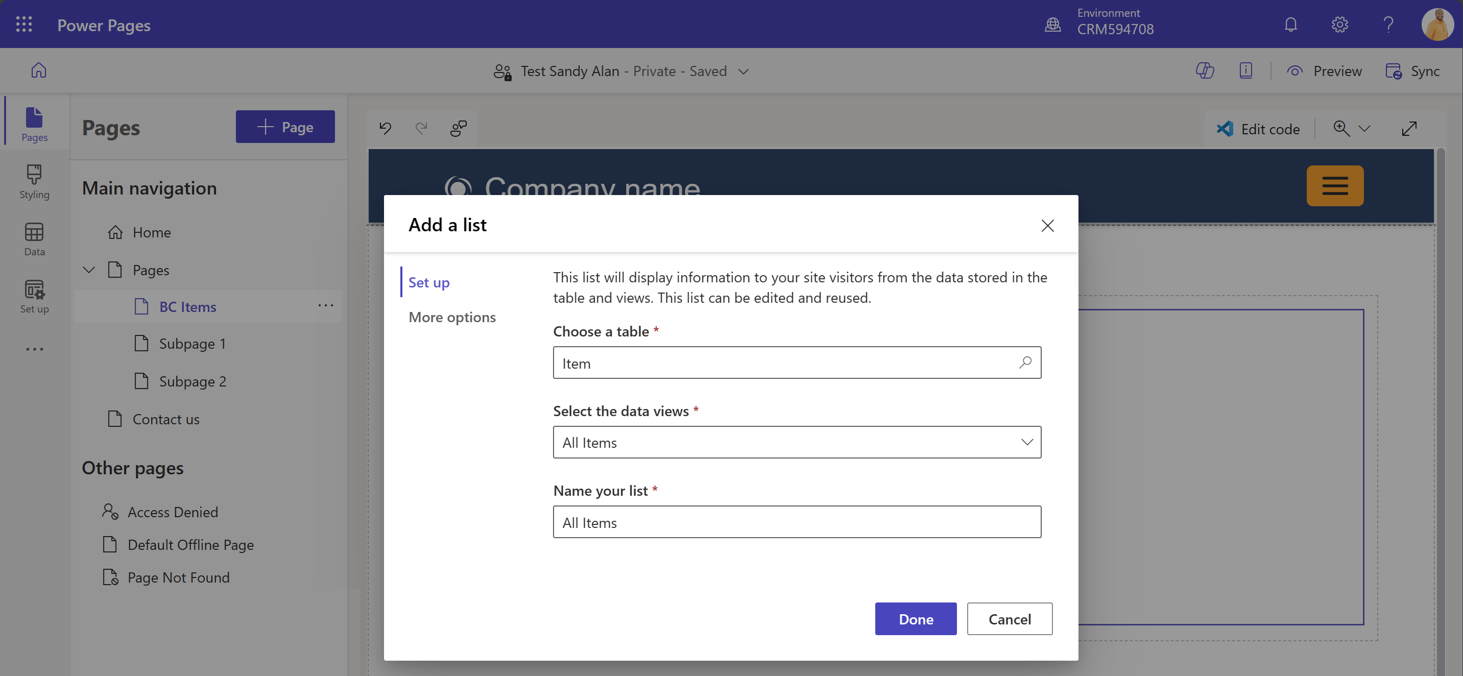1463x676 pixels.
Task: Open the Copilot icon in the header
Action: [1204, 70]
